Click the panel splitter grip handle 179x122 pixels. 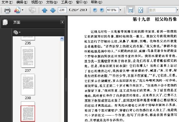[x=66, y=85]
